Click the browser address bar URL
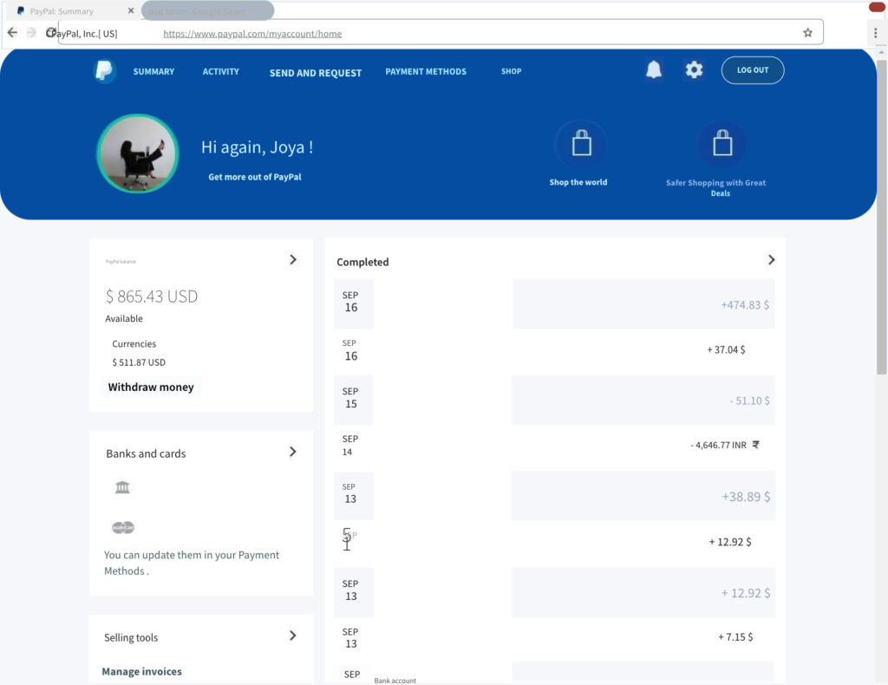 click(x=252, y=34)
